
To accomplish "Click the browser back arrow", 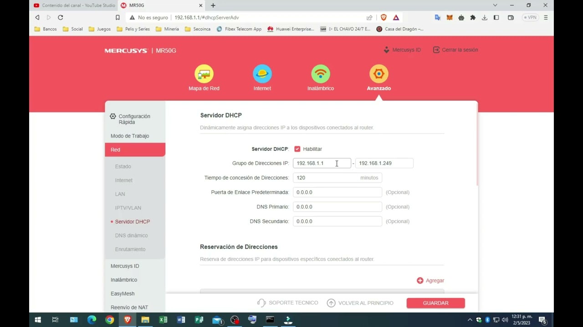I will coord(37,17).
